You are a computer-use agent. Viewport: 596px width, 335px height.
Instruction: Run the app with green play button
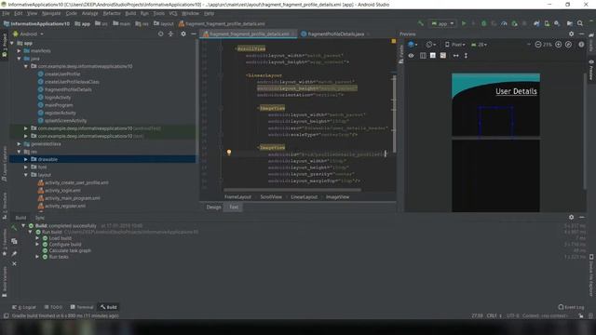coord(464,23)
